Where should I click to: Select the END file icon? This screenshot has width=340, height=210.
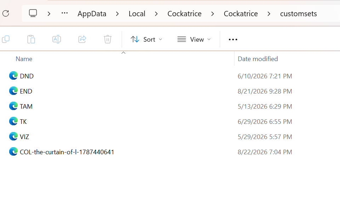coord(13,91)
